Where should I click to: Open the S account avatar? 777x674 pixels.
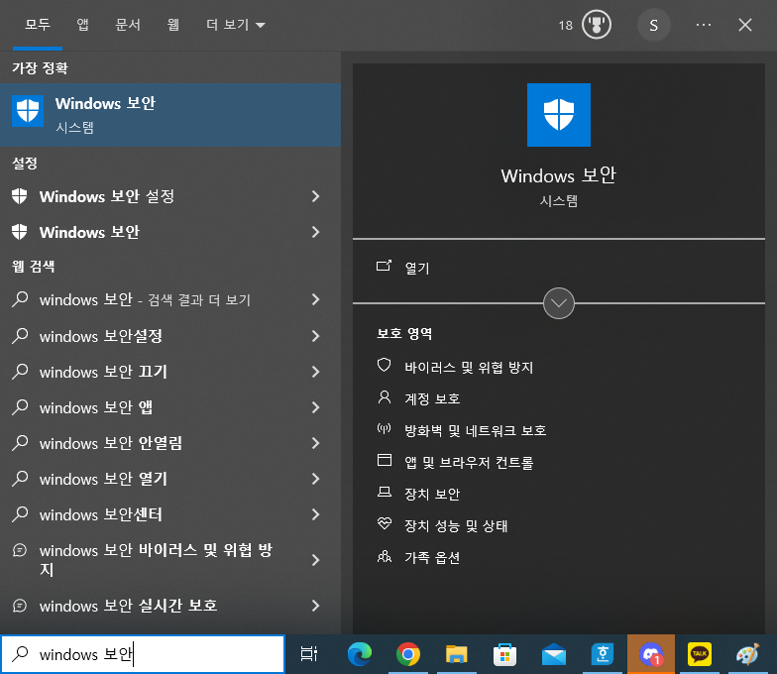click(x=654, y=25)
